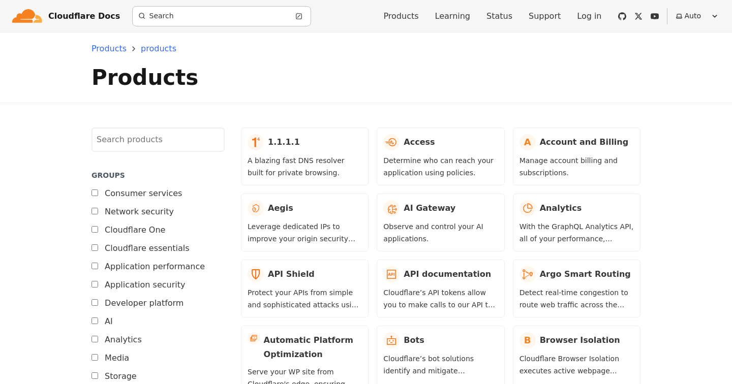This screenshot has height=384, width=732.
Task: Click the Log in menu item
Action: coord(589,16)
